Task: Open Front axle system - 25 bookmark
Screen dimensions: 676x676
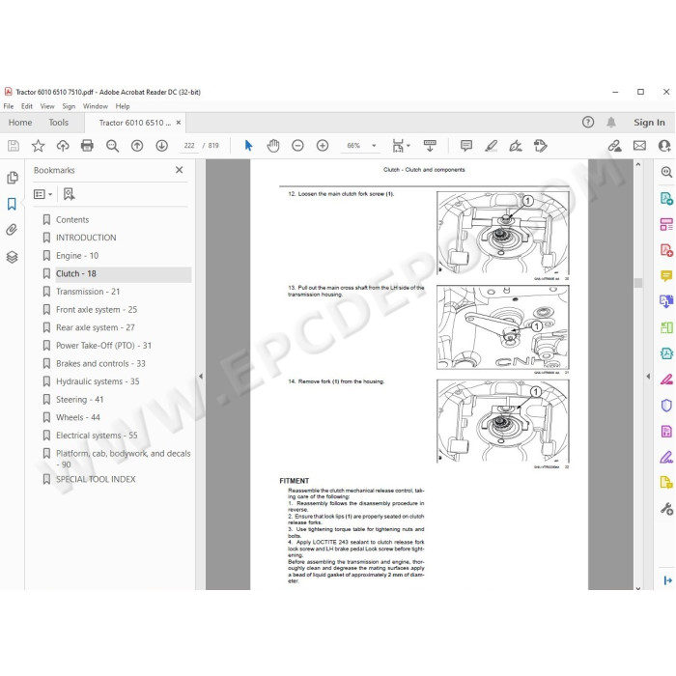Action: [97, 310]
